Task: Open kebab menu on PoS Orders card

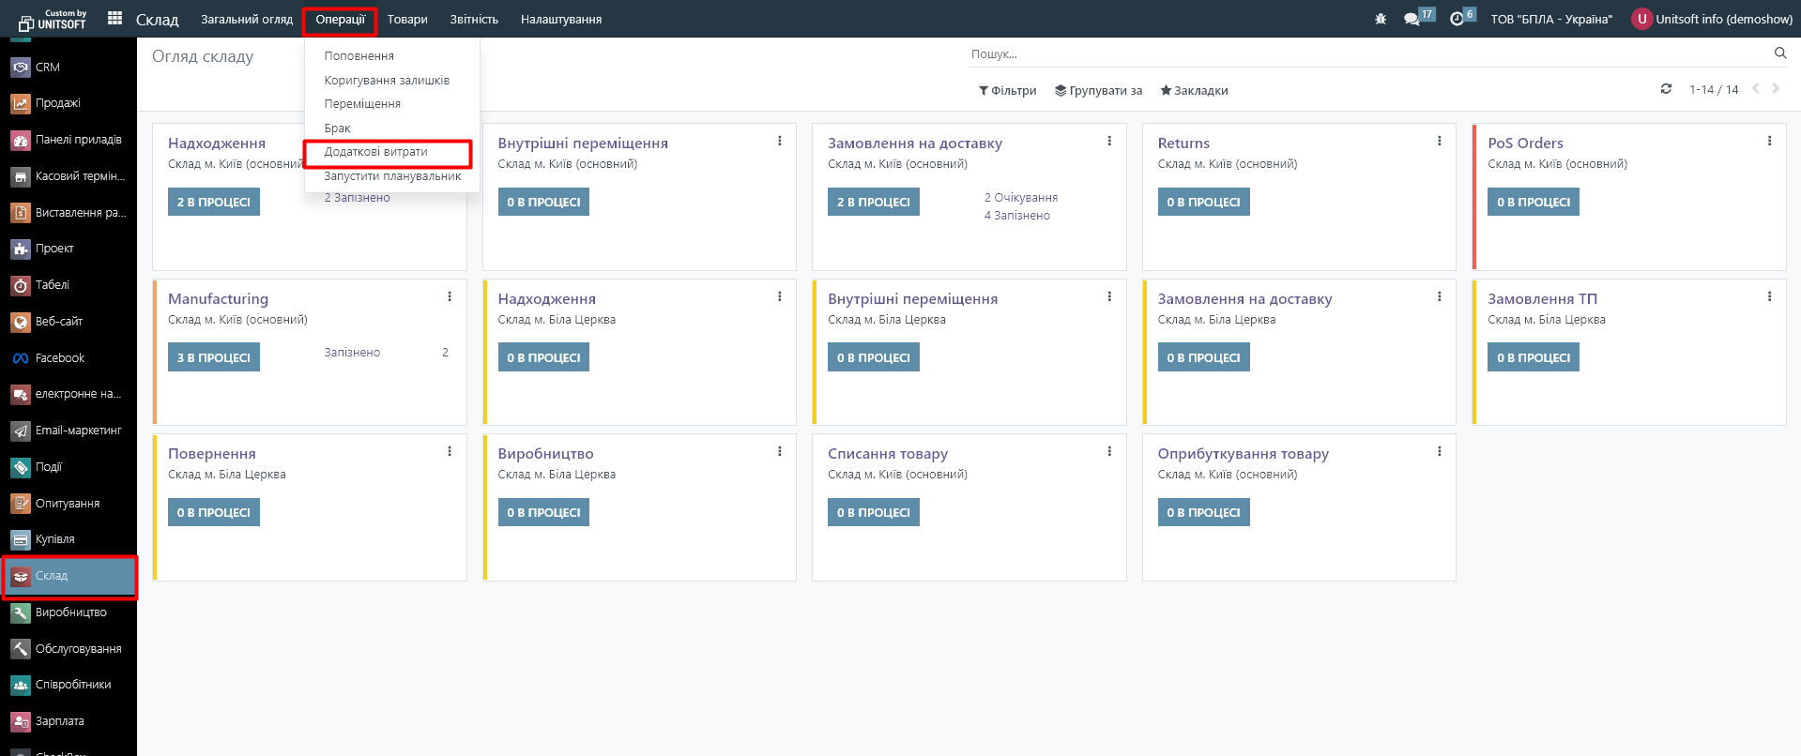Action: [x=1769, y=142]
